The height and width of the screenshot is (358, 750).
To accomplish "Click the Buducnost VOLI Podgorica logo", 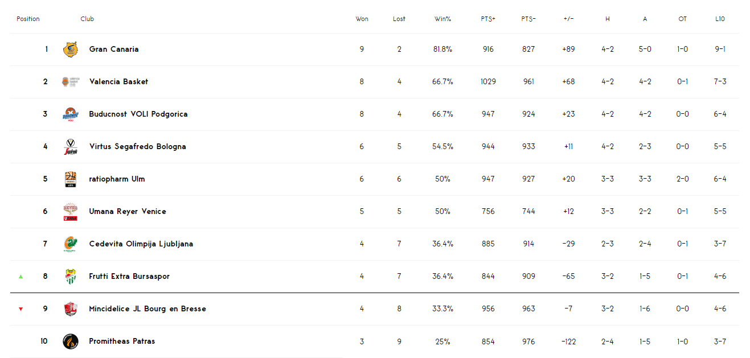I will [x=71, y=114].
